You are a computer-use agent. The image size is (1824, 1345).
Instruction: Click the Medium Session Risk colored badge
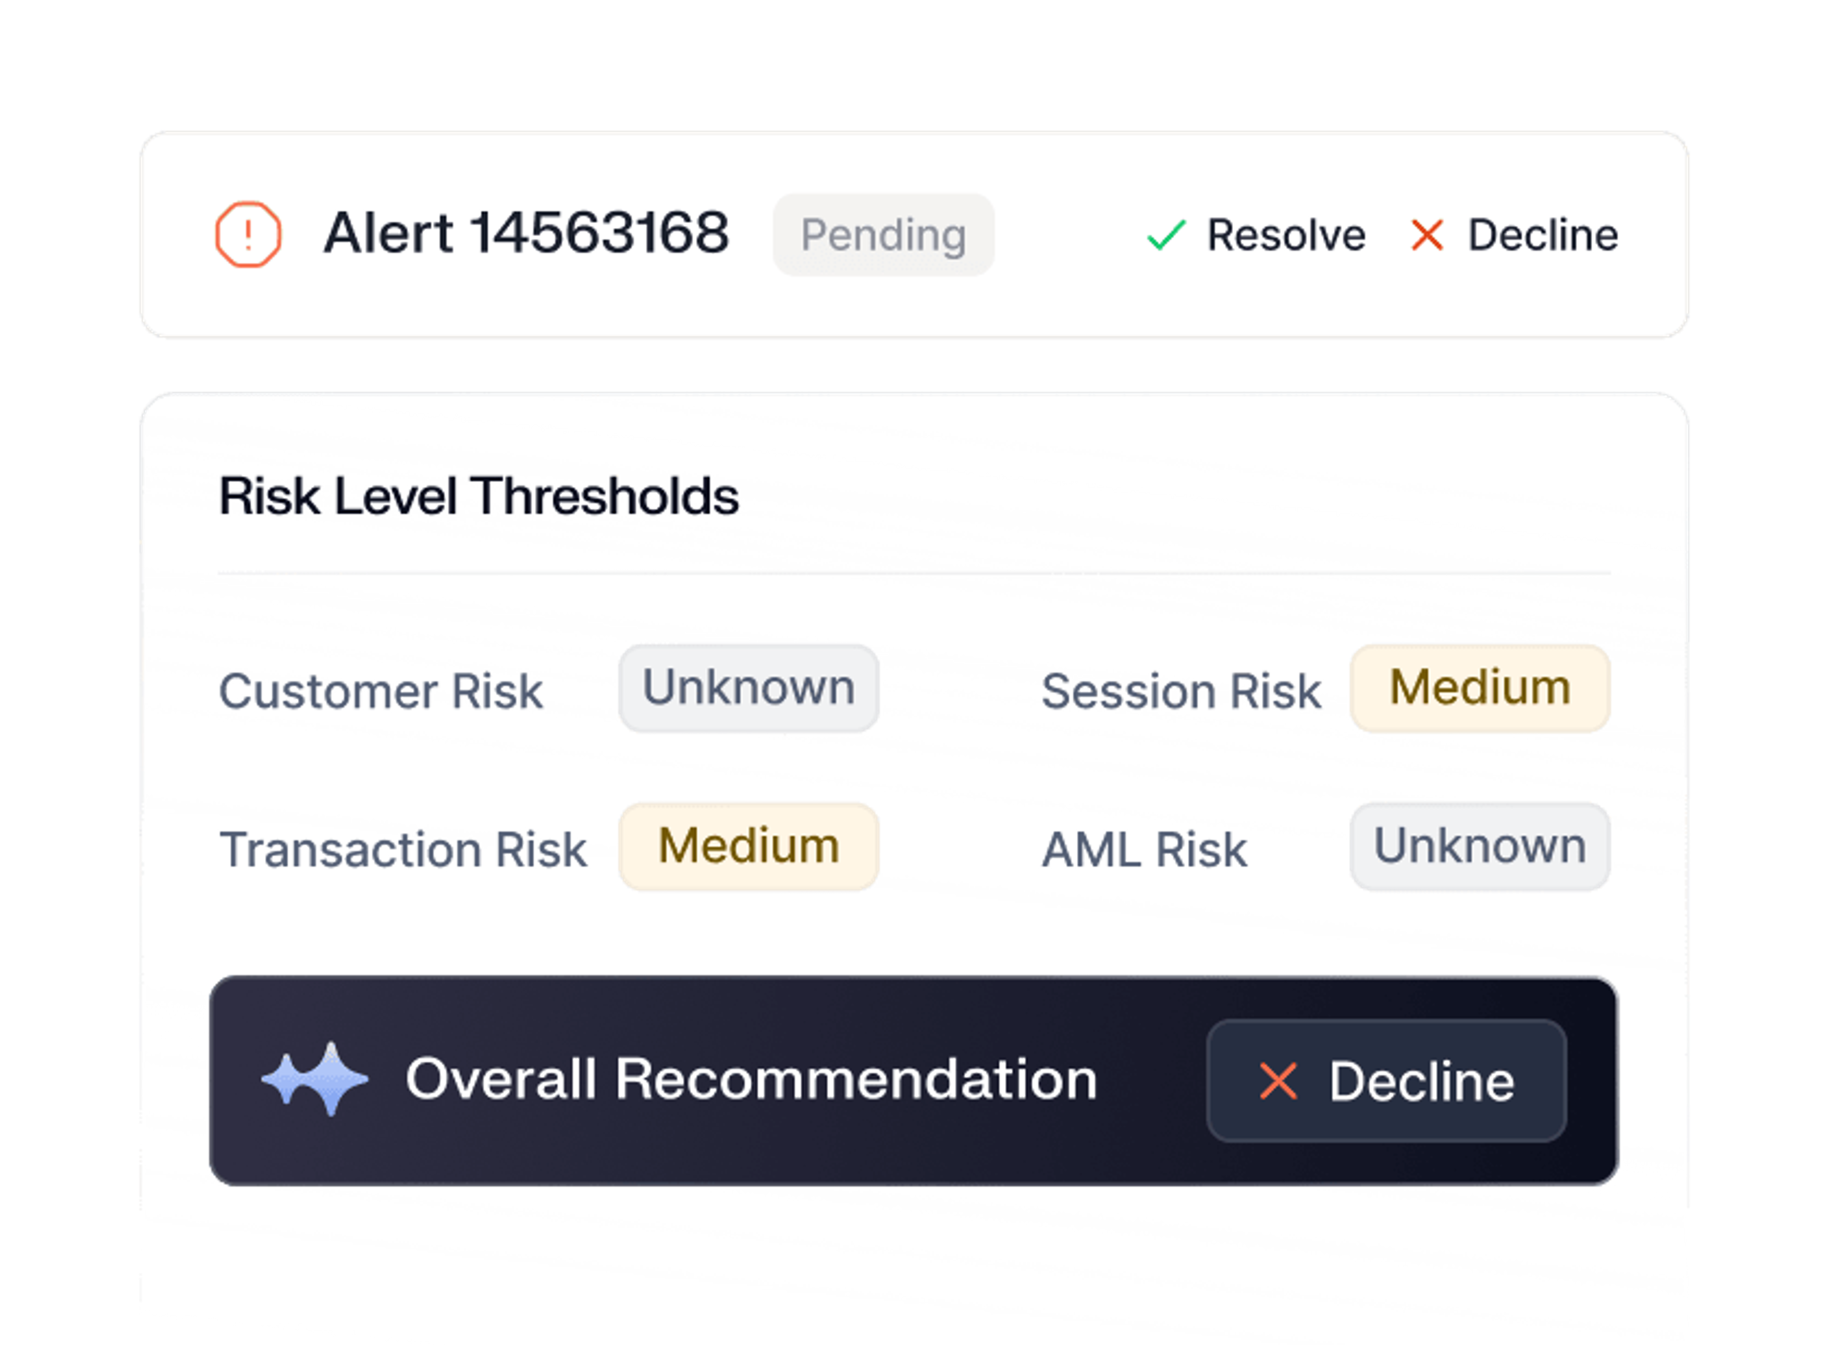1479,688
